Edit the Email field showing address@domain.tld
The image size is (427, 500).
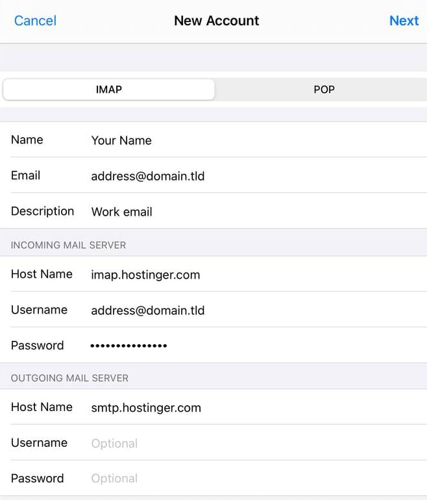(x=148, y=176)
